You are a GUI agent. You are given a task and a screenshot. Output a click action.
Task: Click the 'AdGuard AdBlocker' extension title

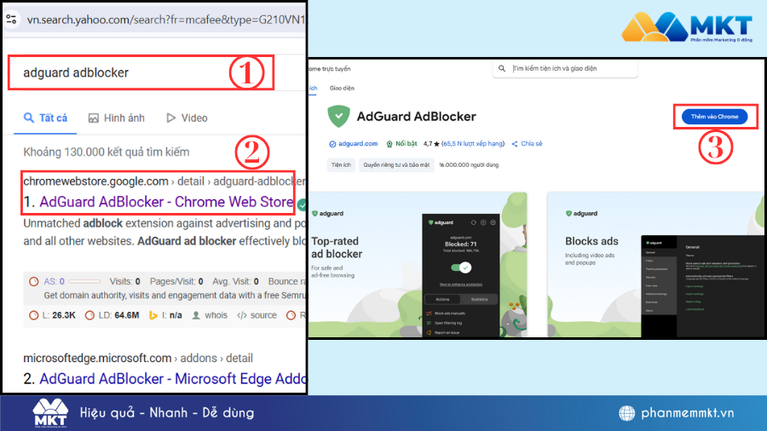(x=416, y=117)
